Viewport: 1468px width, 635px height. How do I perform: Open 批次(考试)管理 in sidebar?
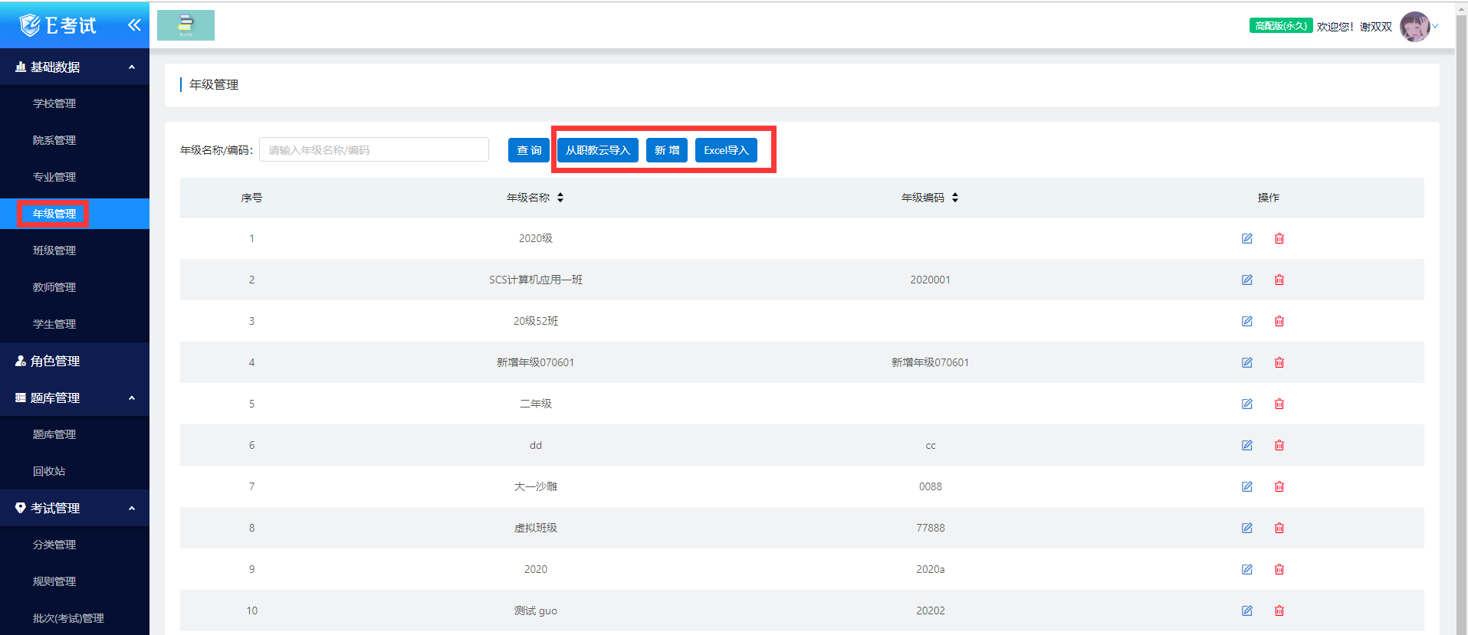[68, 618]
